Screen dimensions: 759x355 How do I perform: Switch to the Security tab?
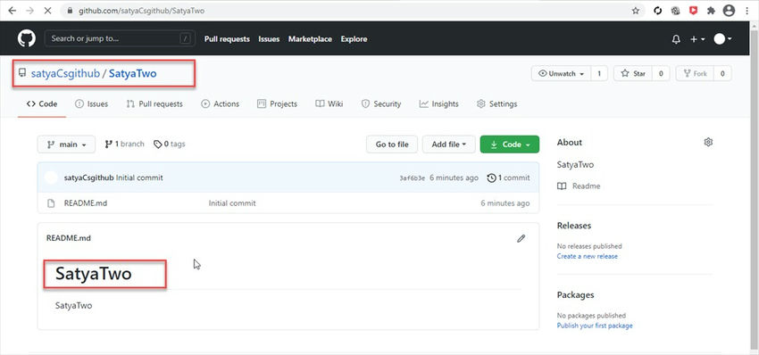pos(381,104)
